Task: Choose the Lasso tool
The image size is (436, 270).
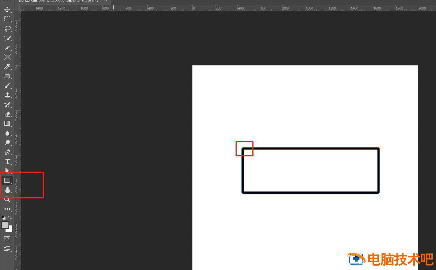Action: (x=7, y=28)
